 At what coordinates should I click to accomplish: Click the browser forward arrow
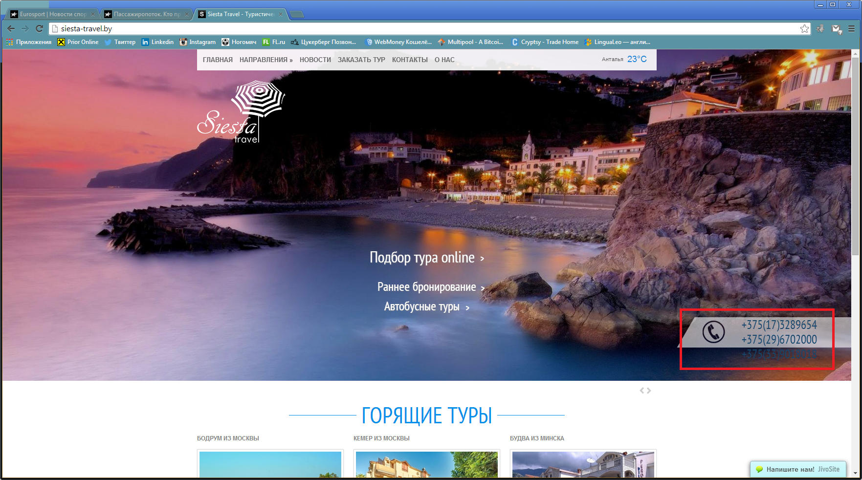25,29
